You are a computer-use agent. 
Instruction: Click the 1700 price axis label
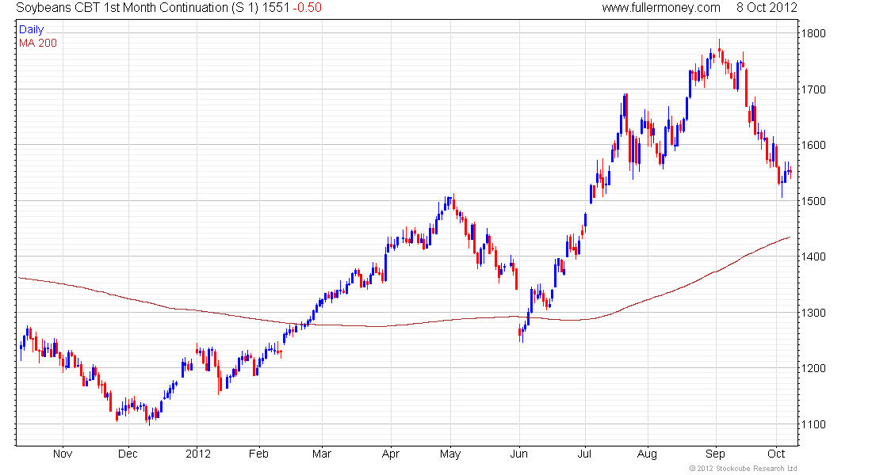813,89
